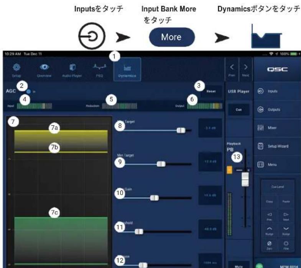Toggle Cue for USB Player channel
301x268 pixels.
[238, 109]
